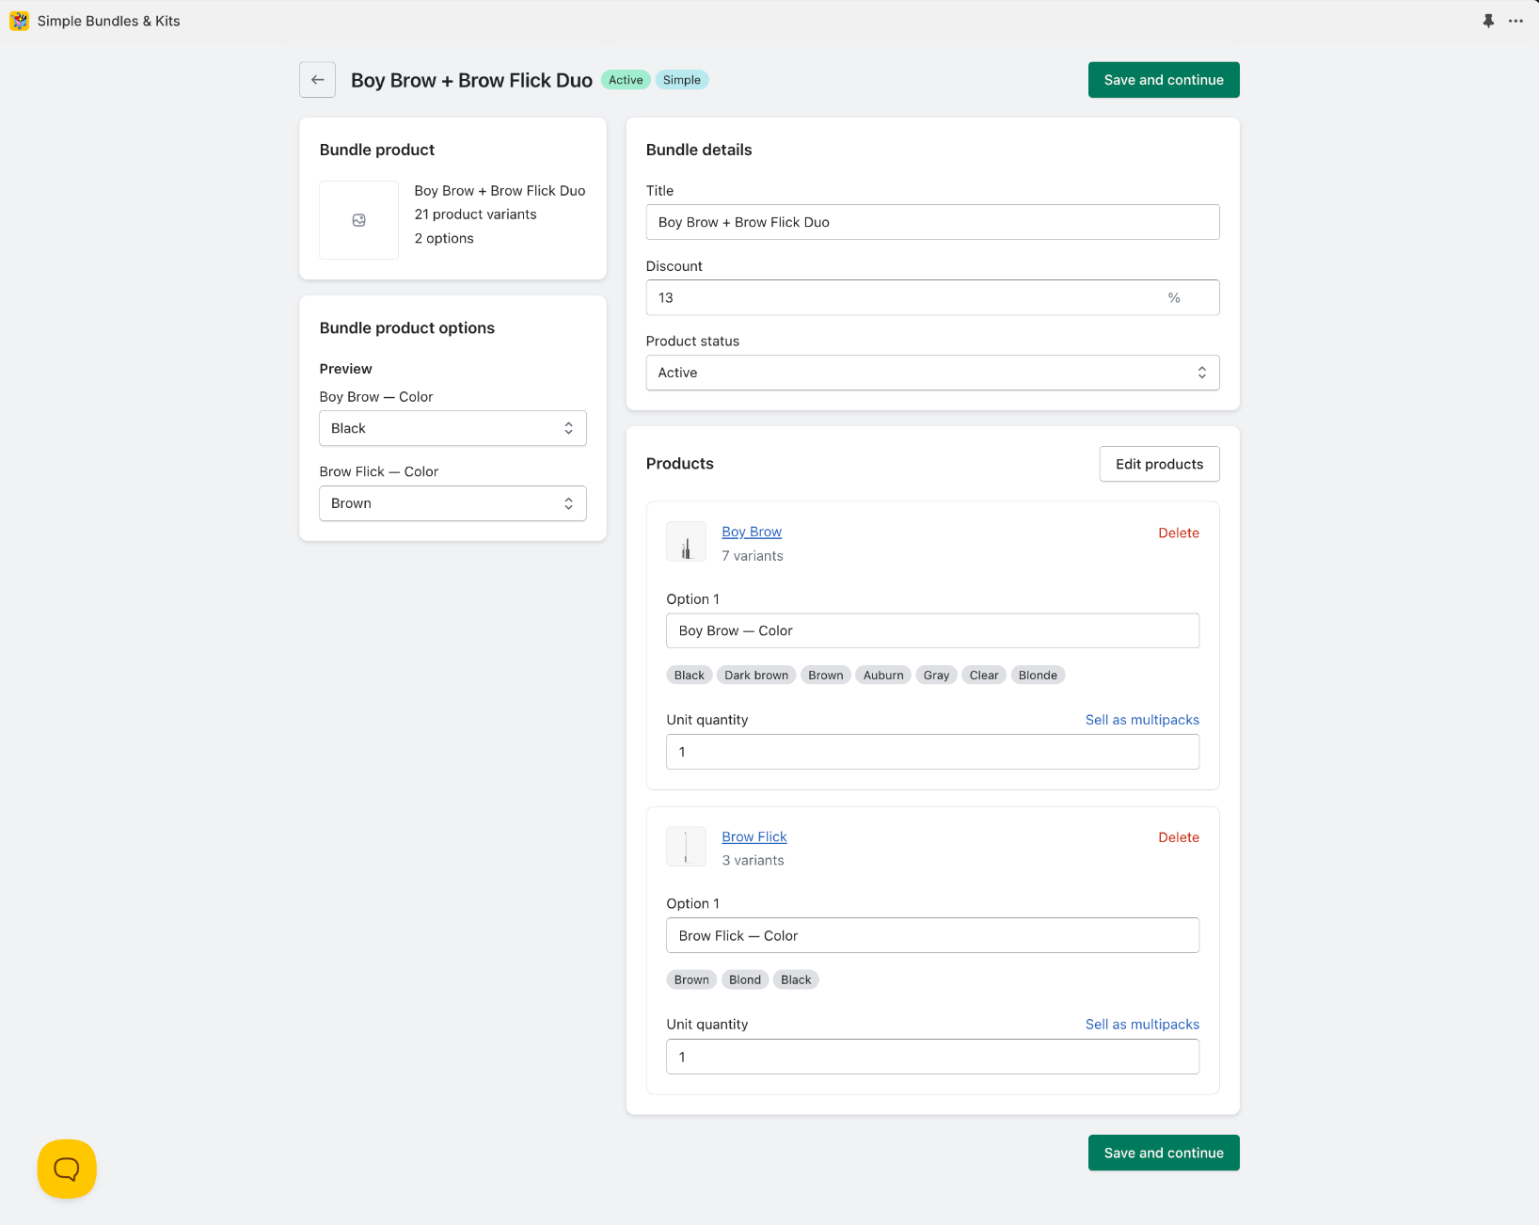Focus the Discount percentage field
The height and width of the screenshot is (1225, 1539).
[932, 297]
